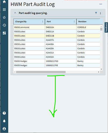Select row with part D48316A
Image resolution: width=108 pixels, height=133 pixels.
57,27
